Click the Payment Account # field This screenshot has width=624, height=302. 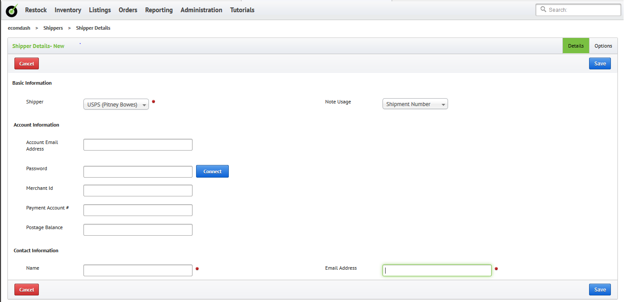click(x=138, y=210)
